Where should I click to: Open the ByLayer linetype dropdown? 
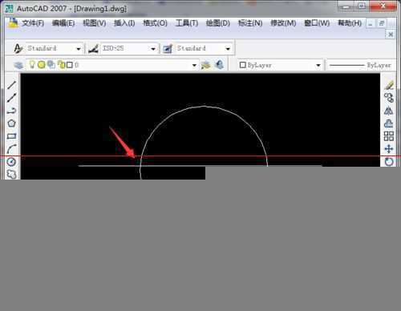coord(361,65)
